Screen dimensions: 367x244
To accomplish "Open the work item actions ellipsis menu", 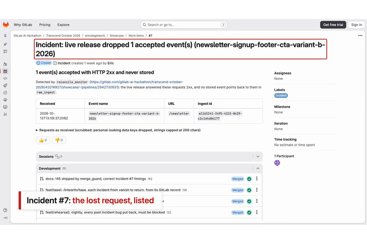I will click(360, 35).
